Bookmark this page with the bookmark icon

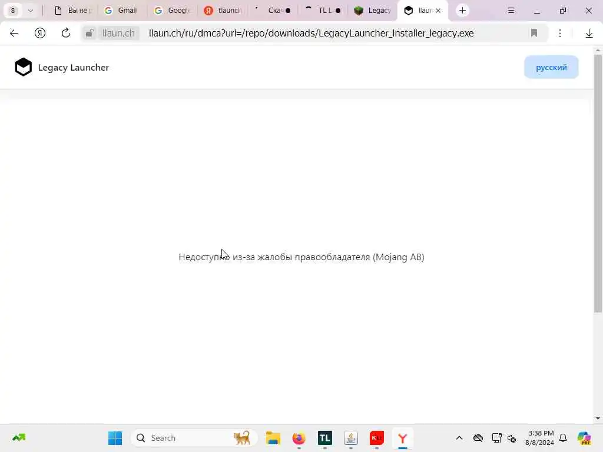(x=534, y=33)
